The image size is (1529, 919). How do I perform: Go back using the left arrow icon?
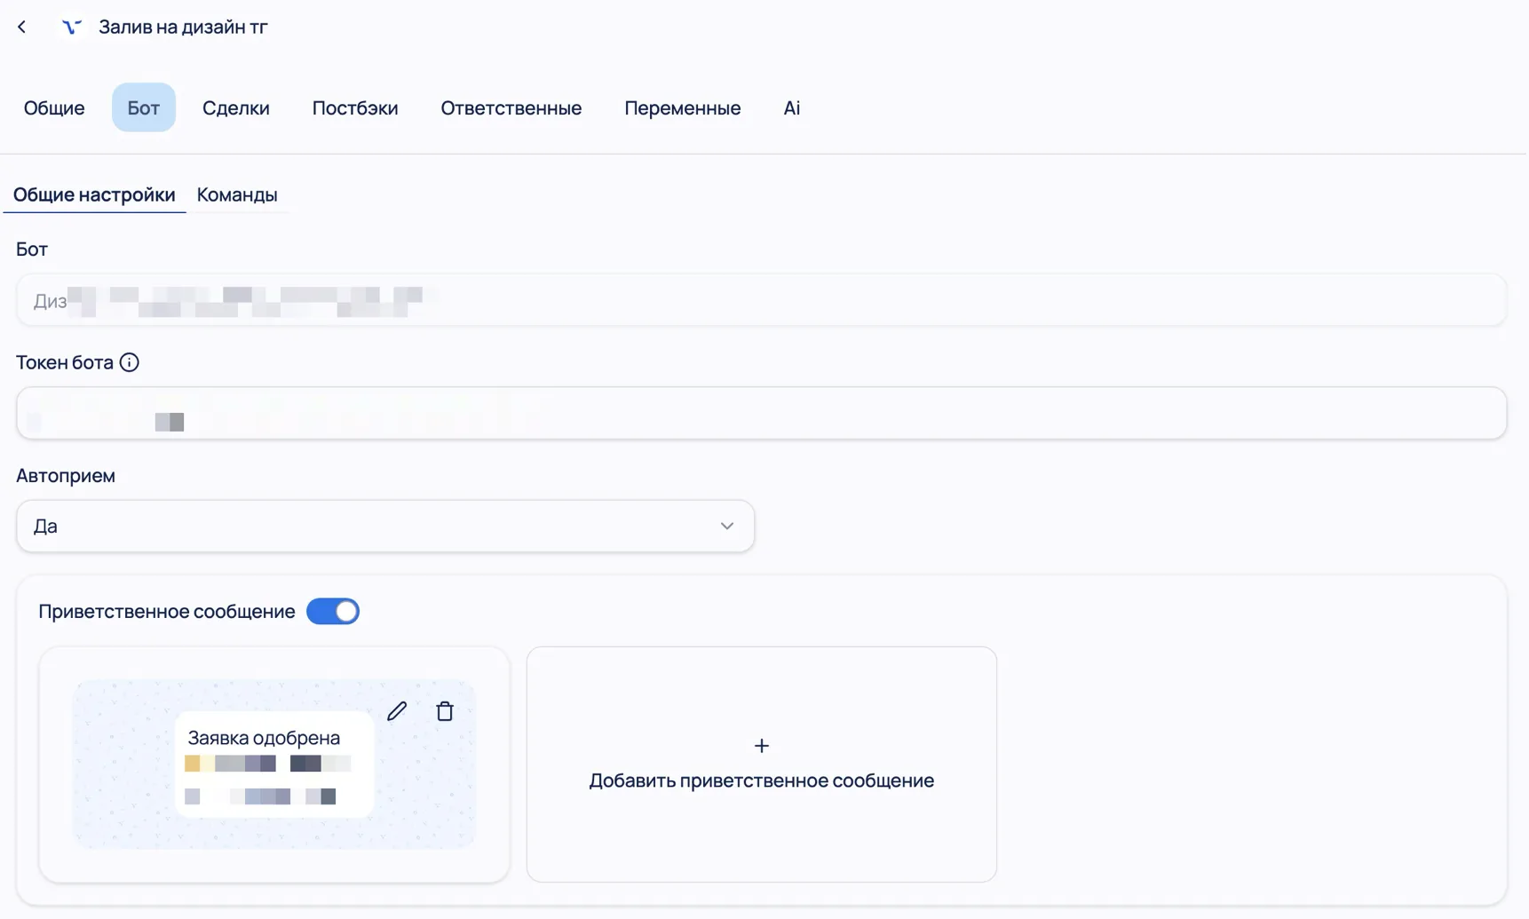pos(22,28)
